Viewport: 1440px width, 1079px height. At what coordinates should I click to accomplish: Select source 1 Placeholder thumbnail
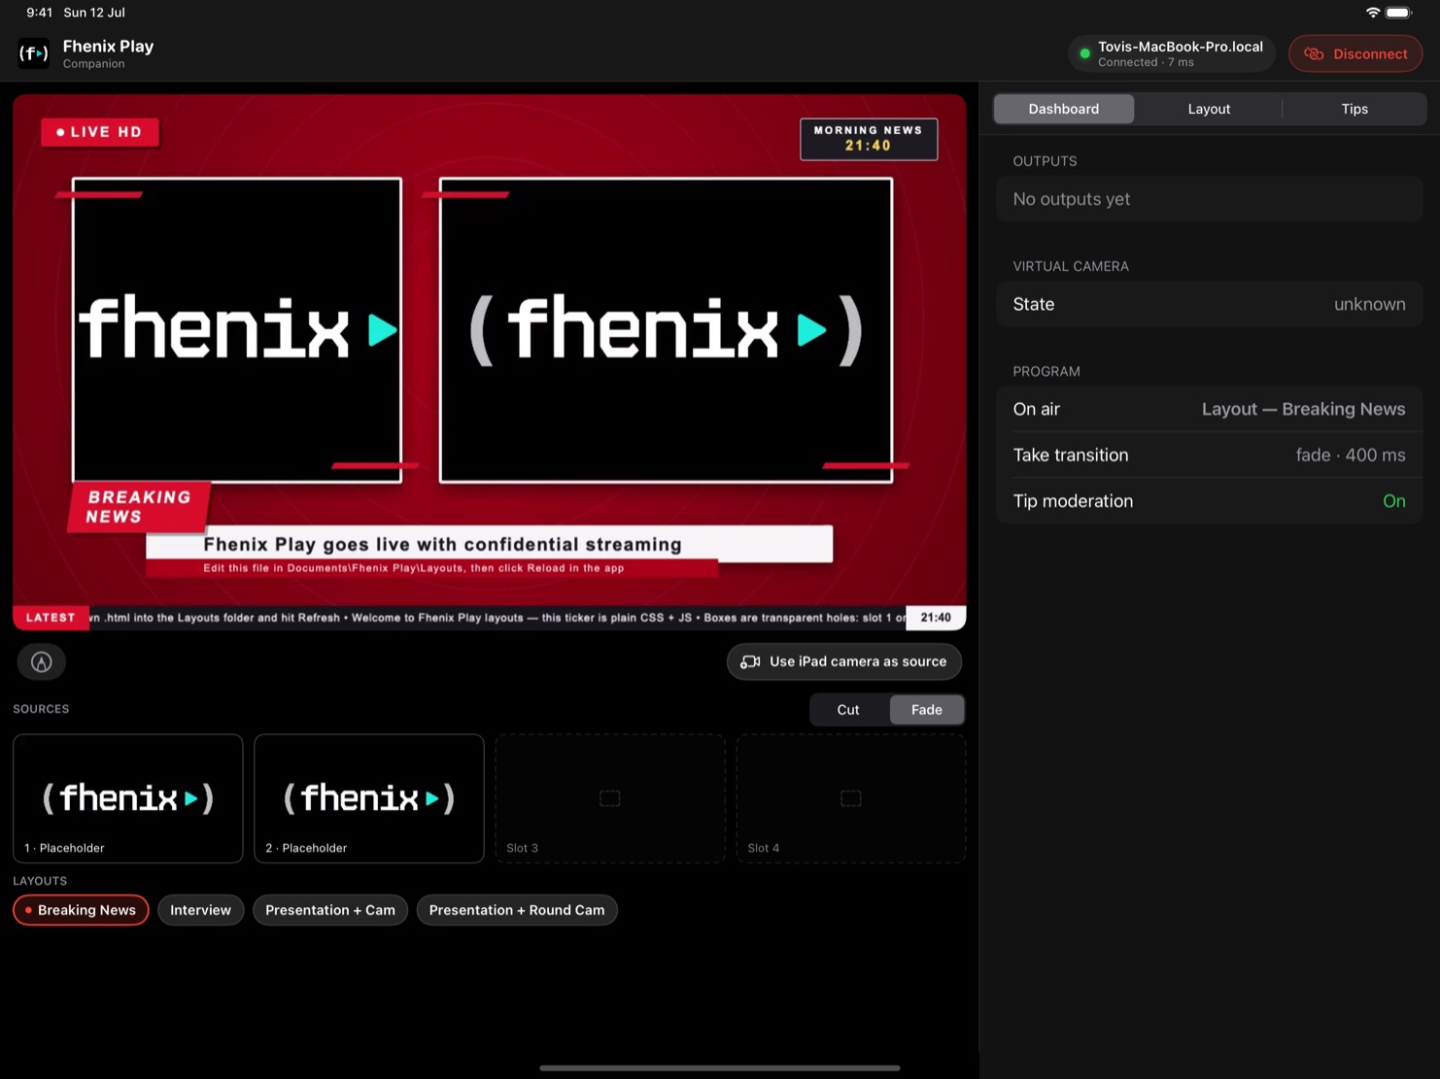click(x=128, y=798)
